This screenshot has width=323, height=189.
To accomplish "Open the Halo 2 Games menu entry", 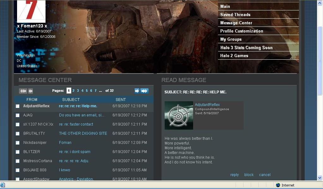I will pyautogui.click(x=234, y=56).
